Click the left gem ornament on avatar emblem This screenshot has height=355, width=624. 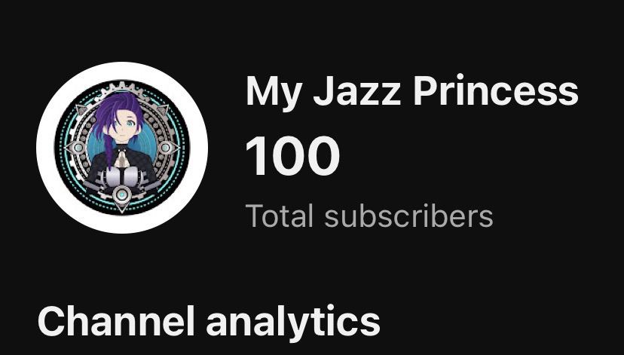78,148
